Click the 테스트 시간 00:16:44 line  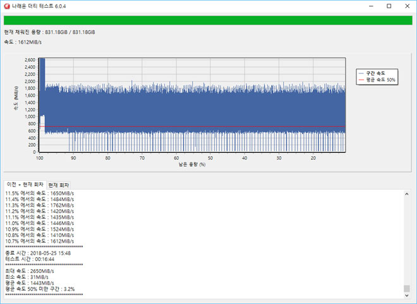point(30,259)
